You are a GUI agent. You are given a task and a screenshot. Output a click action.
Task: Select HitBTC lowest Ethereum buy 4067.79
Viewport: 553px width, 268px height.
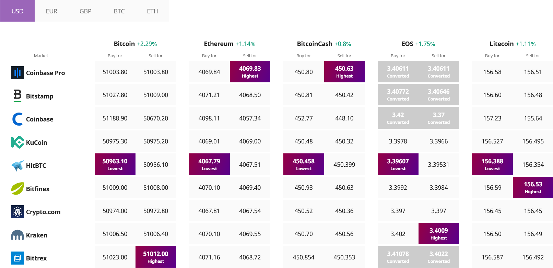click(209, 164)
